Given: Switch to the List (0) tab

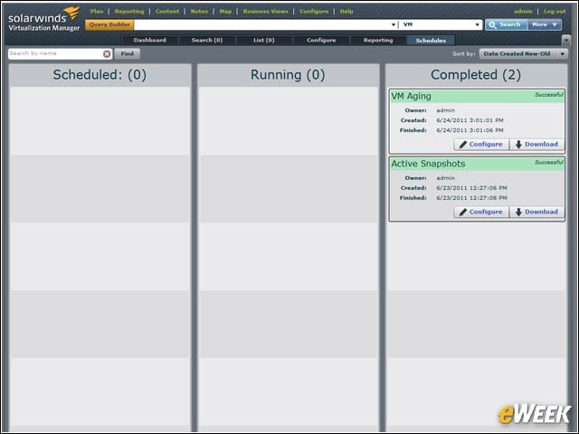Looking at the screenshot, I should coord(264,40).
